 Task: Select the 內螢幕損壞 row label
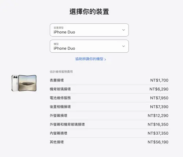59,133
